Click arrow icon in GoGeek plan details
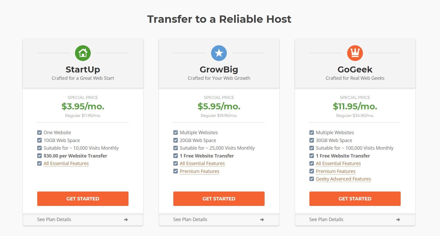The image size is (440, 236). point(398,220)
